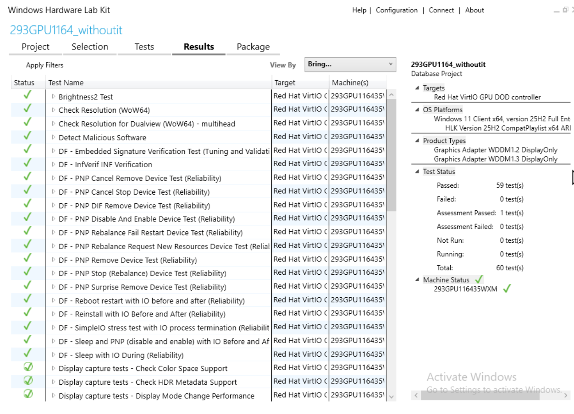Image resolution: width=574 pixels, height=414 pixels.
Task: Collapse the Test Status section
Action: pyautogui.click(x=417, y=172)
